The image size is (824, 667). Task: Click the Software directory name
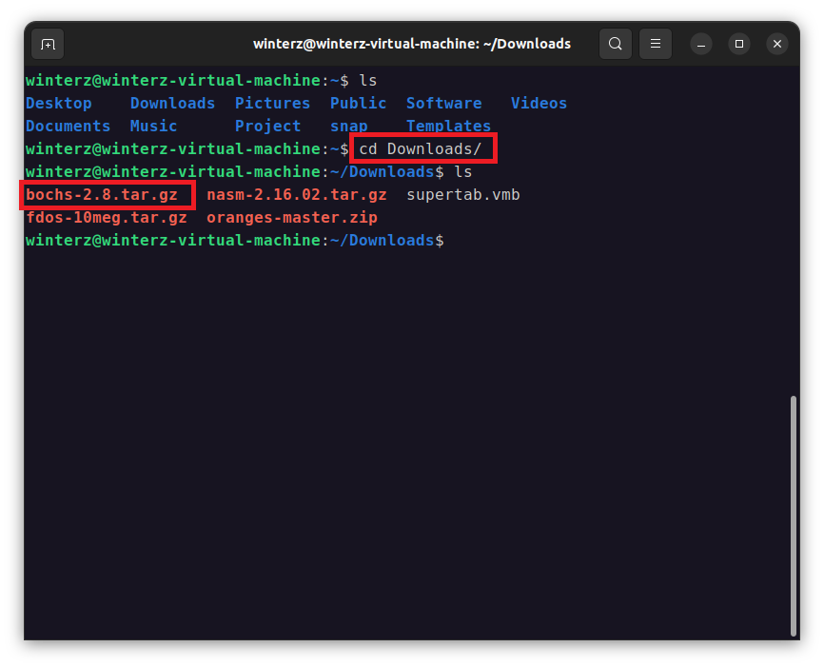443,103
